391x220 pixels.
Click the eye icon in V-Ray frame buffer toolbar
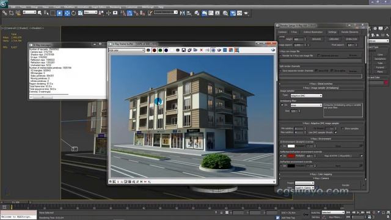pyautogui.click(x=219, y=50)
